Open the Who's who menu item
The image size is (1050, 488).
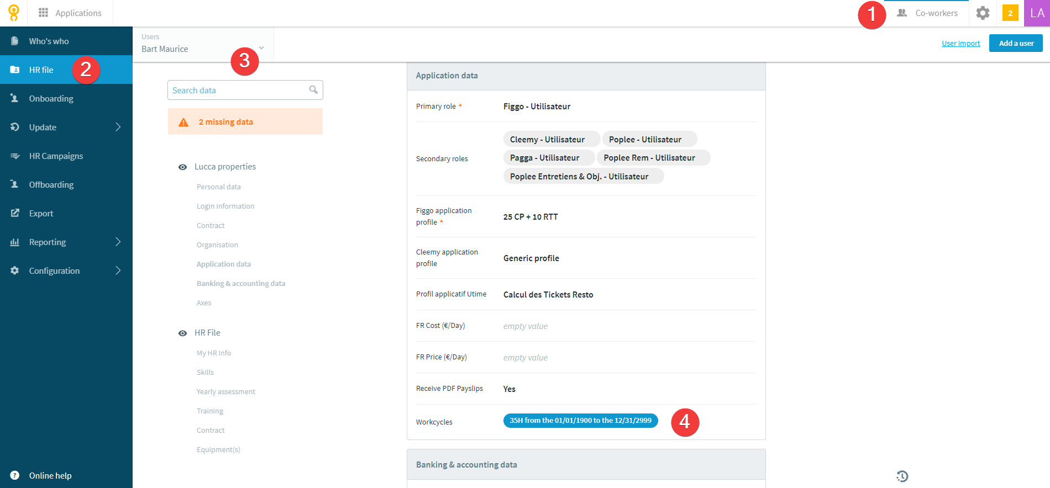(x=66, y=41)
